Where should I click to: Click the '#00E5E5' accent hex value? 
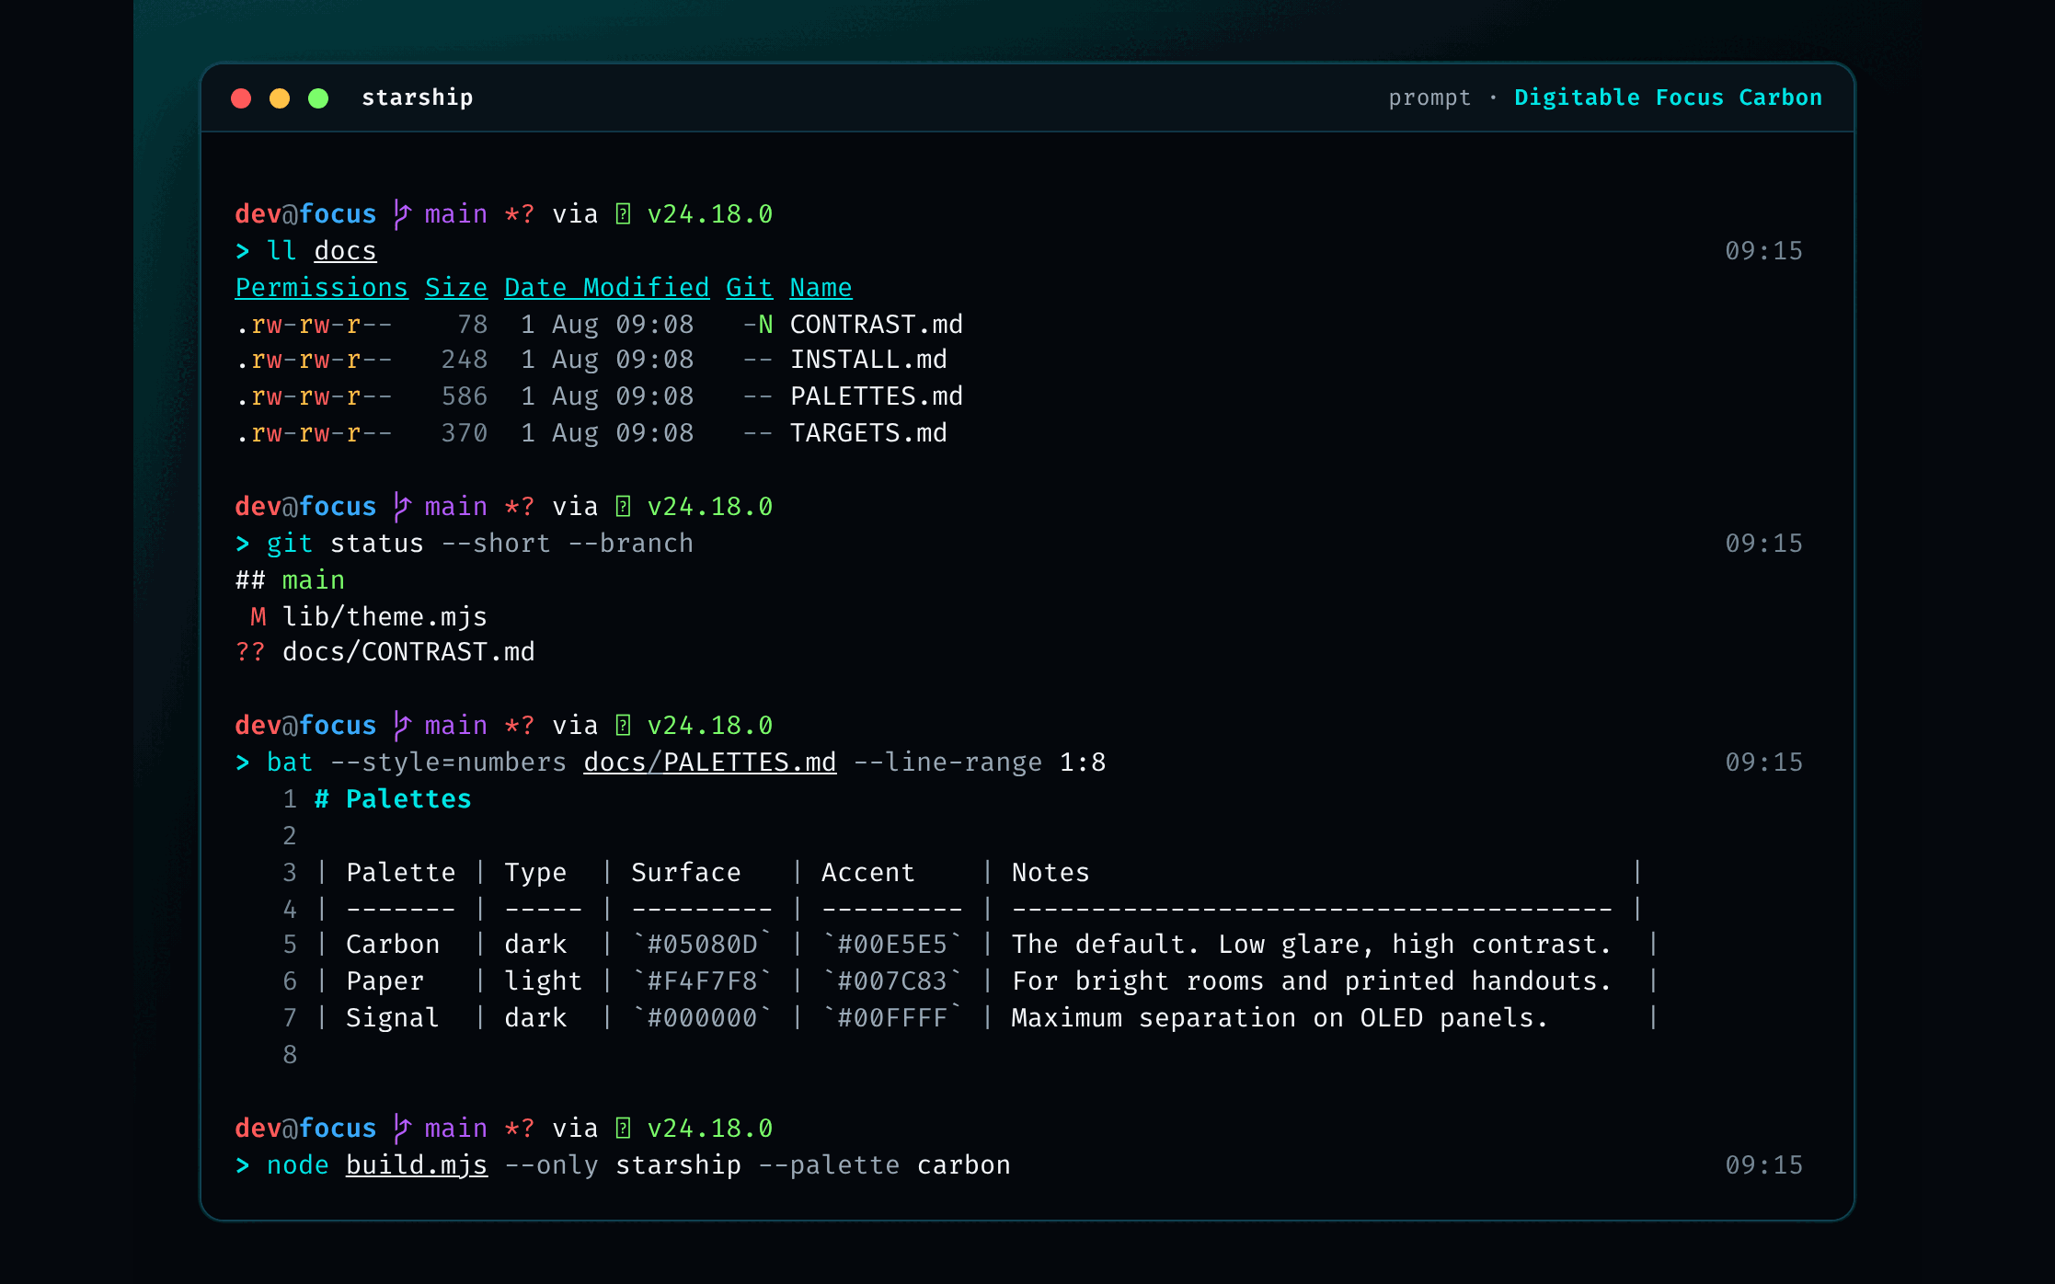tap(892, 945)
